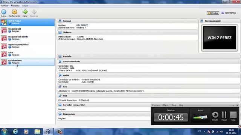Click the Audio section icon
Image resolution: width=241 pixels, height=135 pixels.
pyautogui.click(x=60, y=75)
